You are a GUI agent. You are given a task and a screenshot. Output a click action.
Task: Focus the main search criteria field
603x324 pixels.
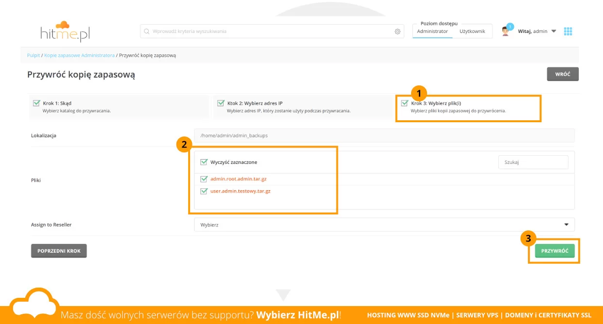click(271, 32)
